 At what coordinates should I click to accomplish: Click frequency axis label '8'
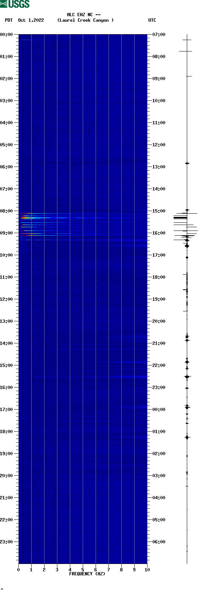pos(121,570)
